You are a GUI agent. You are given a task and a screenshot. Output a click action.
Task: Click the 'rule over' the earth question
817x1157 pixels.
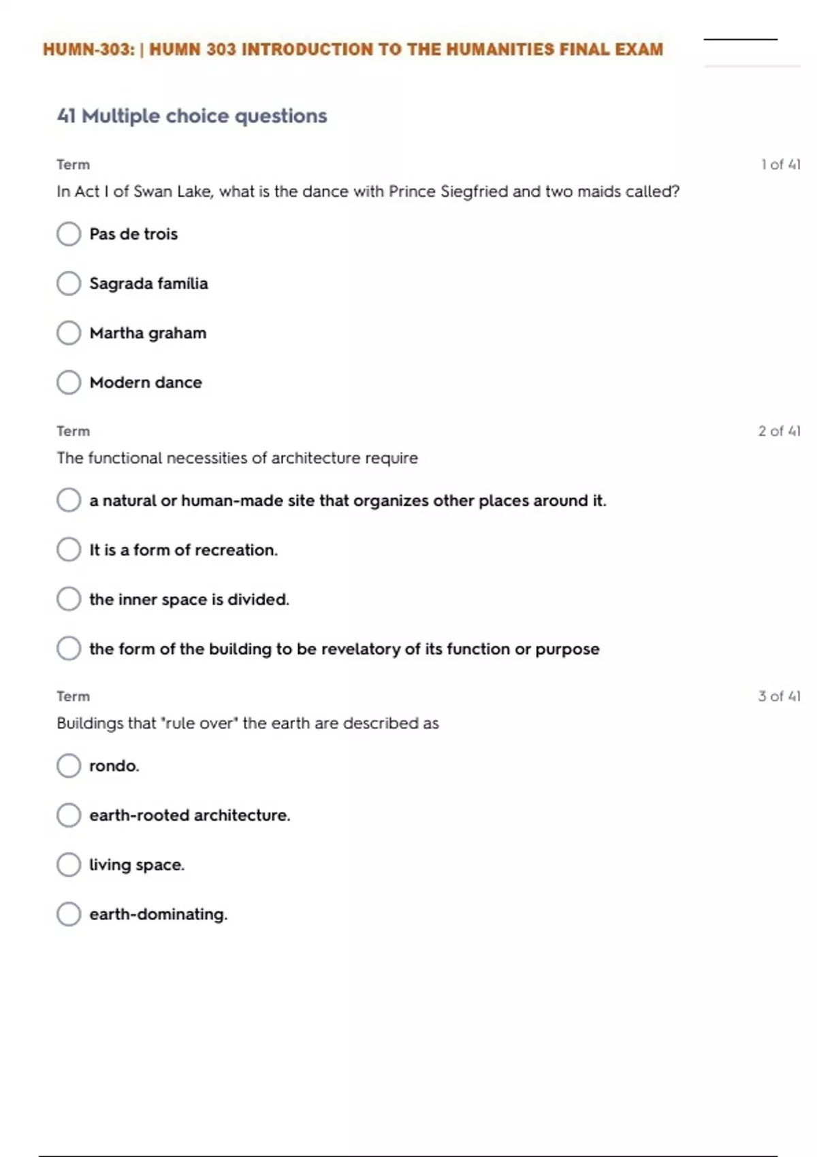coord(248,723)
